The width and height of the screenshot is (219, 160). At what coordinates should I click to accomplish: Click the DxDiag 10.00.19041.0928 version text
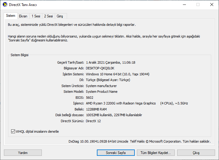pyautogui.click(x=98, y=141)
